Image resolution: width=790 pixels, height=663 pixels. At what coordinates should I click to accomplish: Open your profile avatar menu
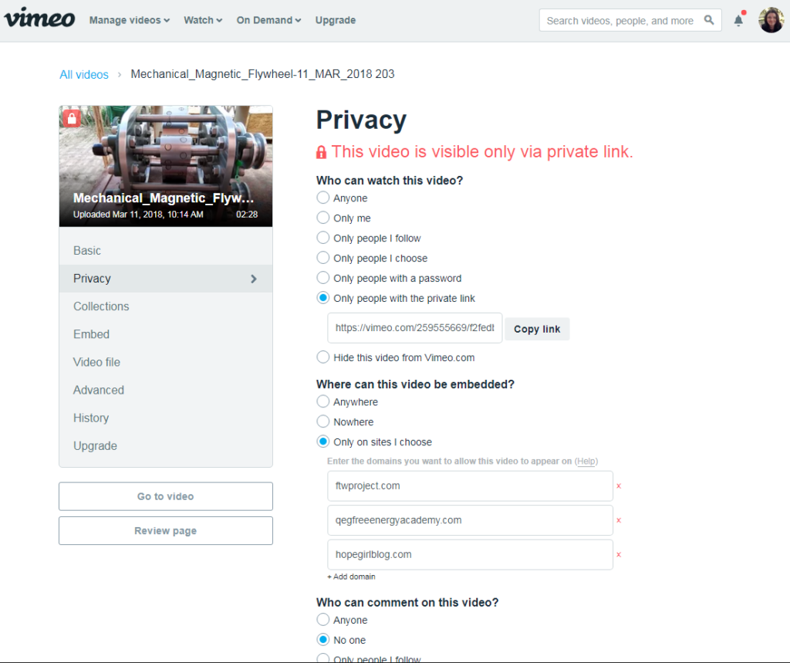coord(771,19)
